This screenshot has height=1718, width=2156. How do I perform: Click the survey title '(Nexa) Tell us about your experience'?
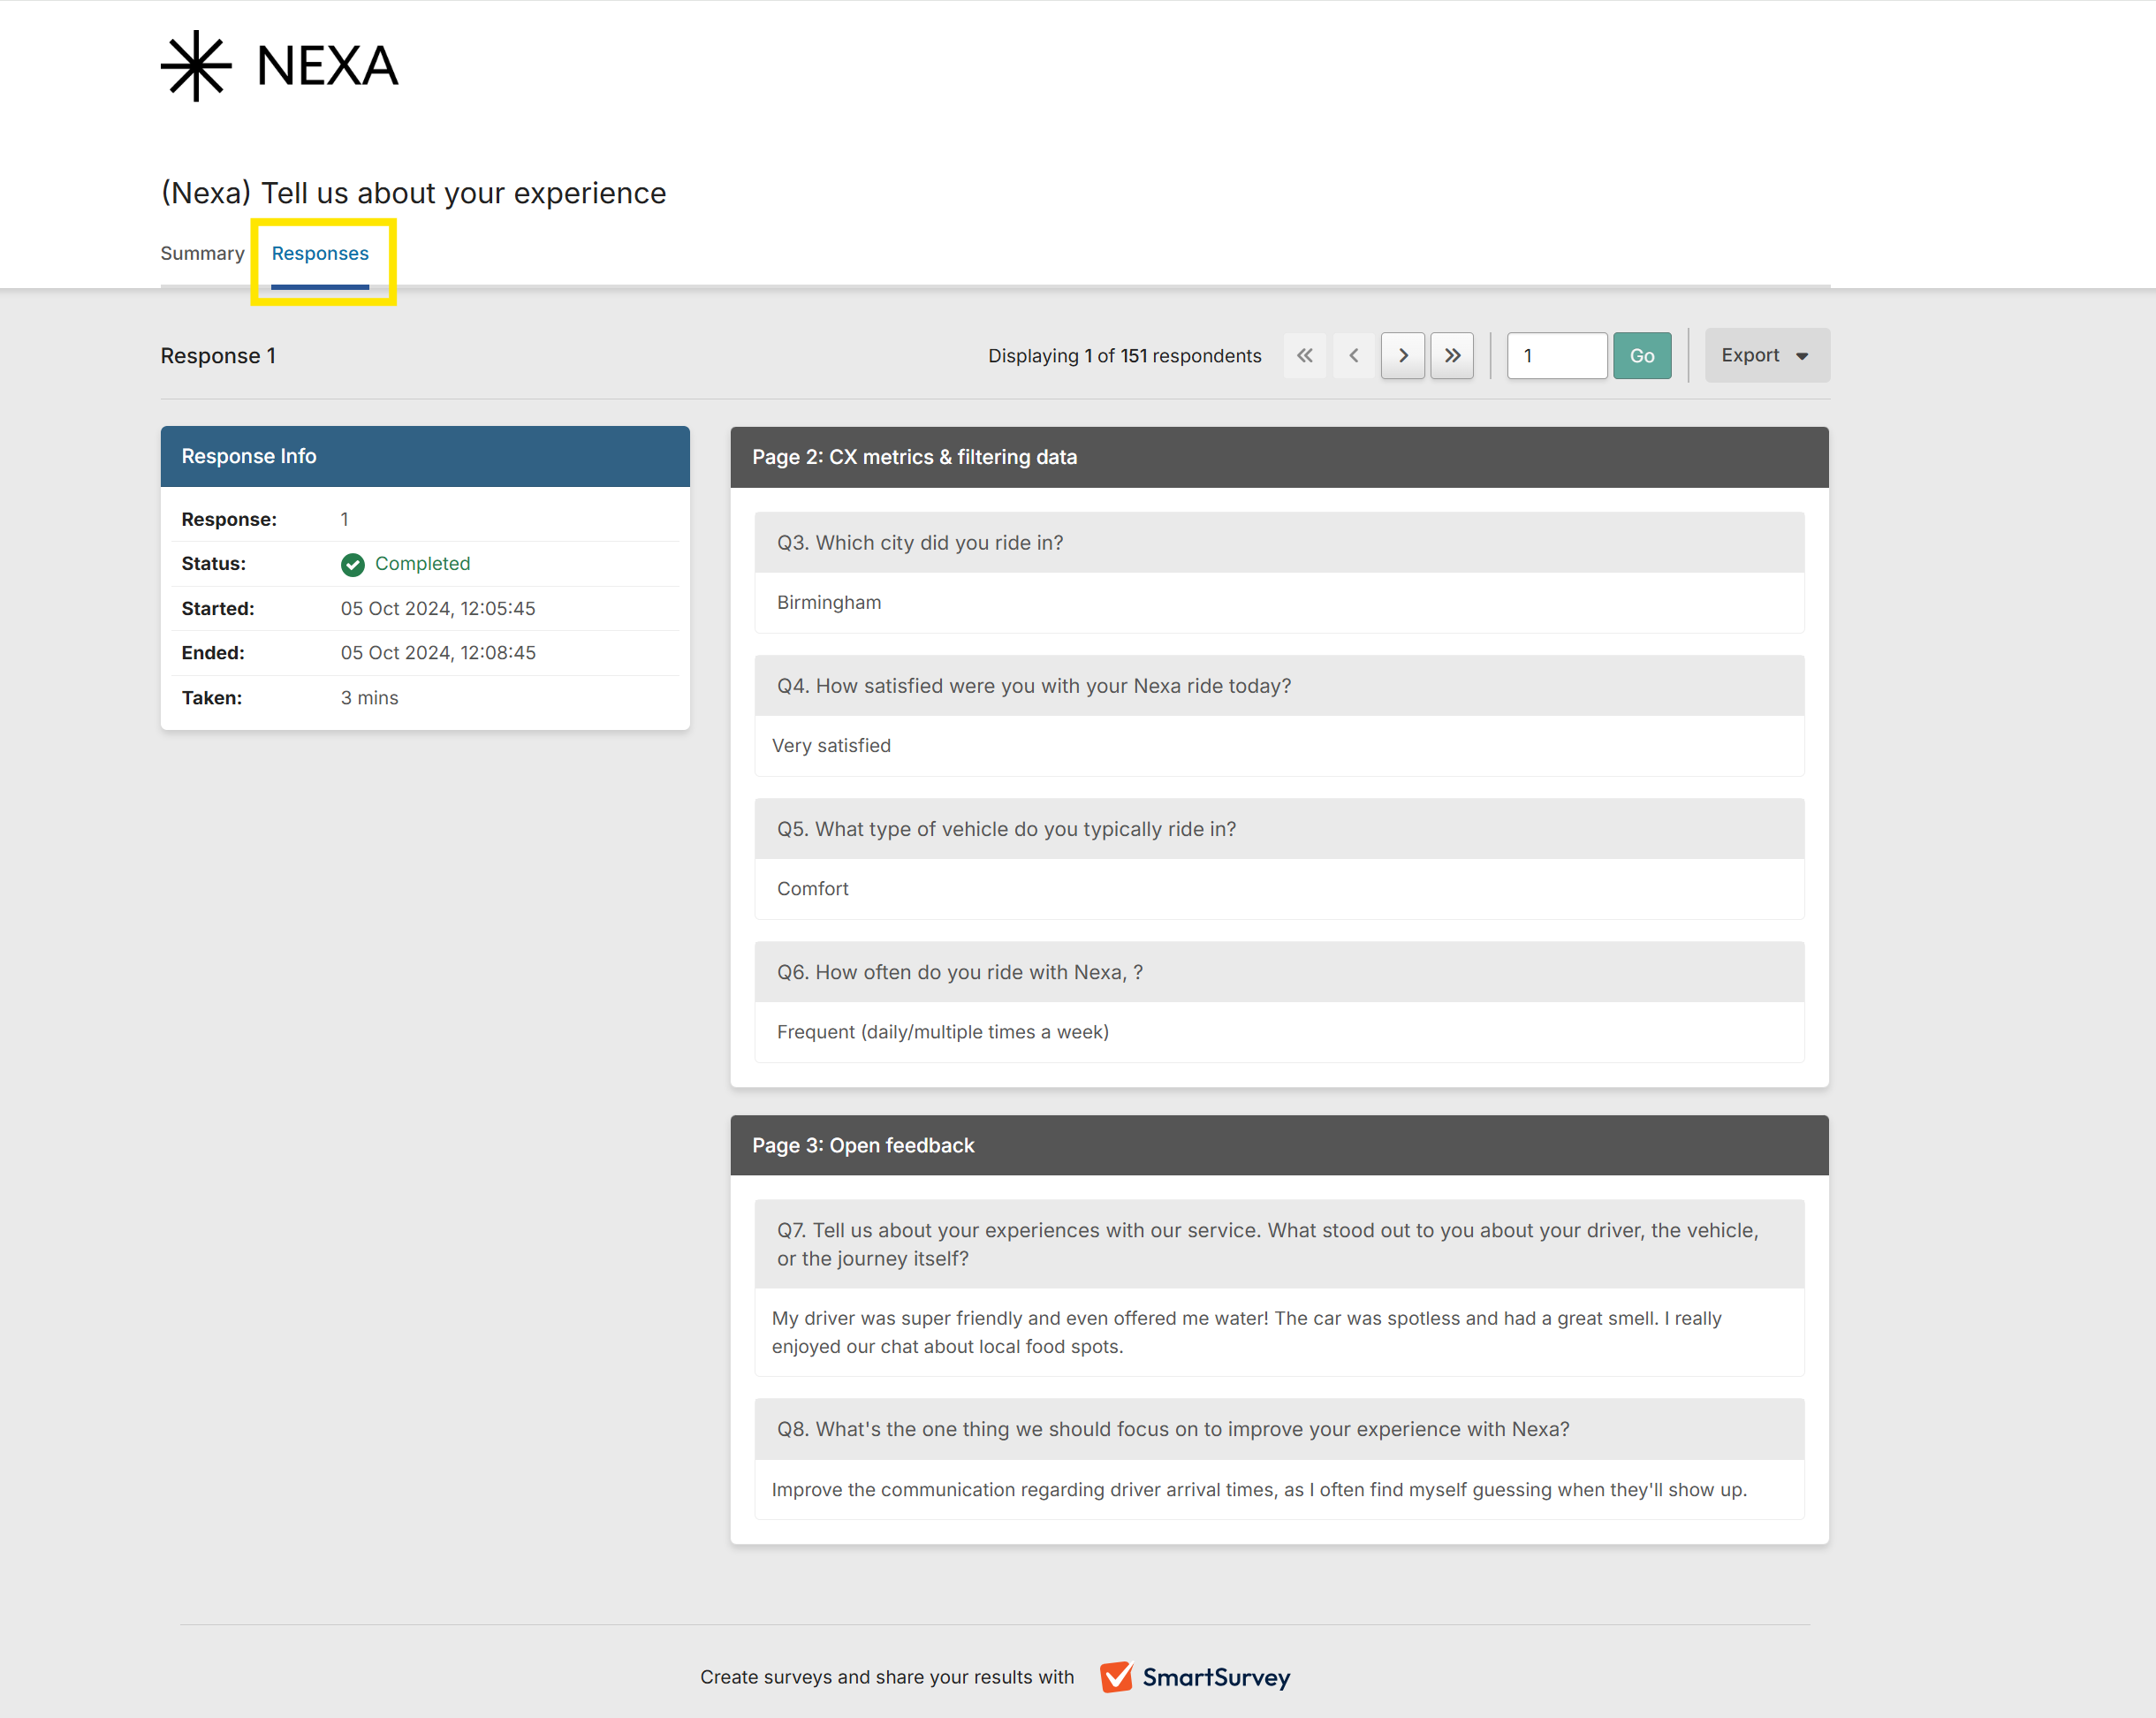[x=413, y=192]
